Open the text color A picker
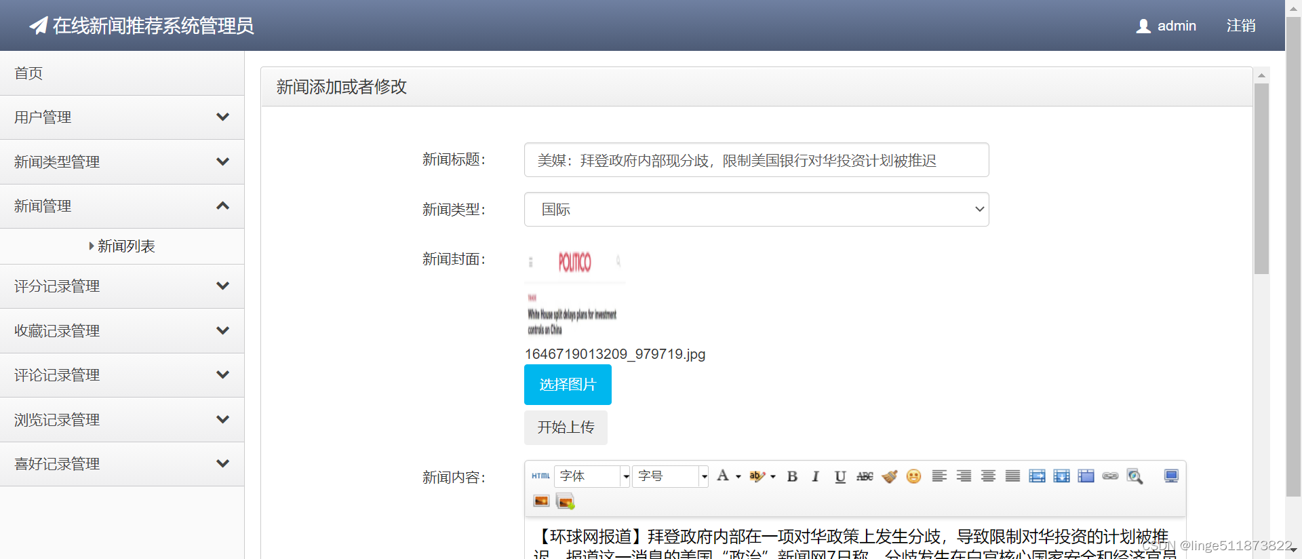The height and width of the screenshot is (559, 1302). point(728,476)
